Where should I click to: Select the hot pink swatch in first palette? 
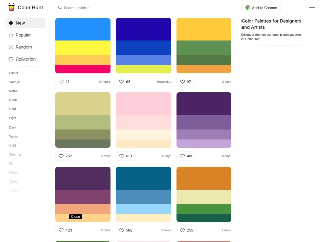[83, 69]
